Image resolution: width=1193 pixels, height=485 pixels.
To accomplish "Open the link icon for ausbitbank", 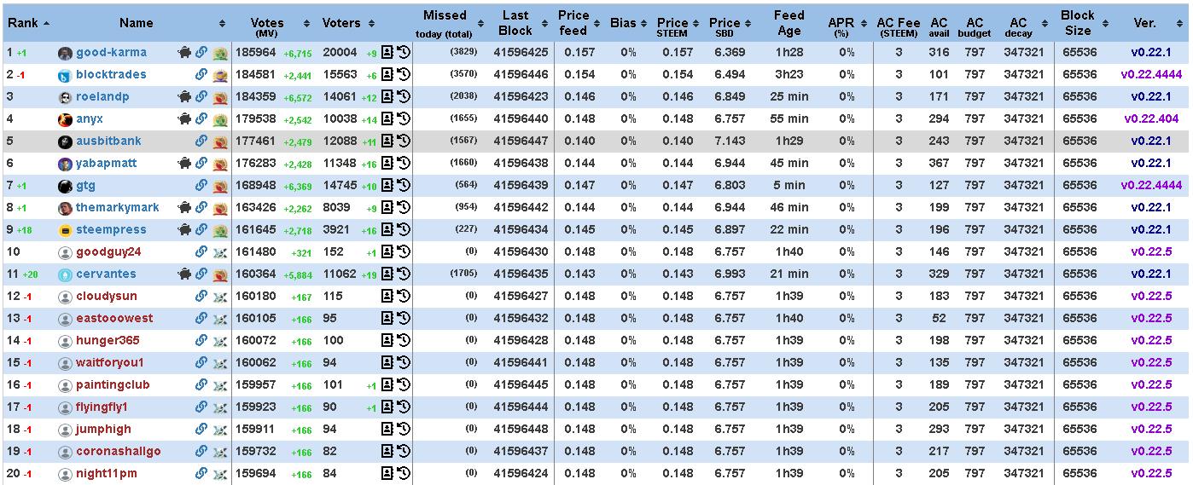I will pyautogui.click(x=201, y=141).
